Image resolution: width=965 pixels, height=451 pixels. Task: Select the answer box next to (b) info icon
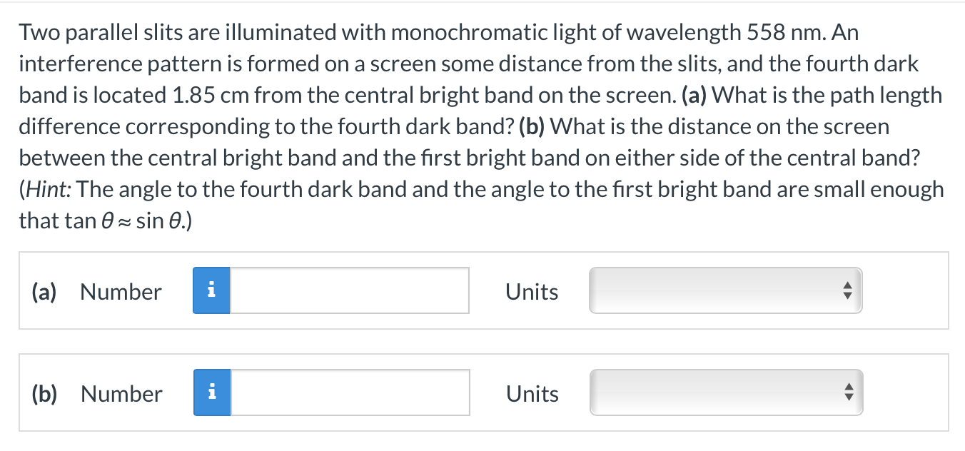(348, 392)
